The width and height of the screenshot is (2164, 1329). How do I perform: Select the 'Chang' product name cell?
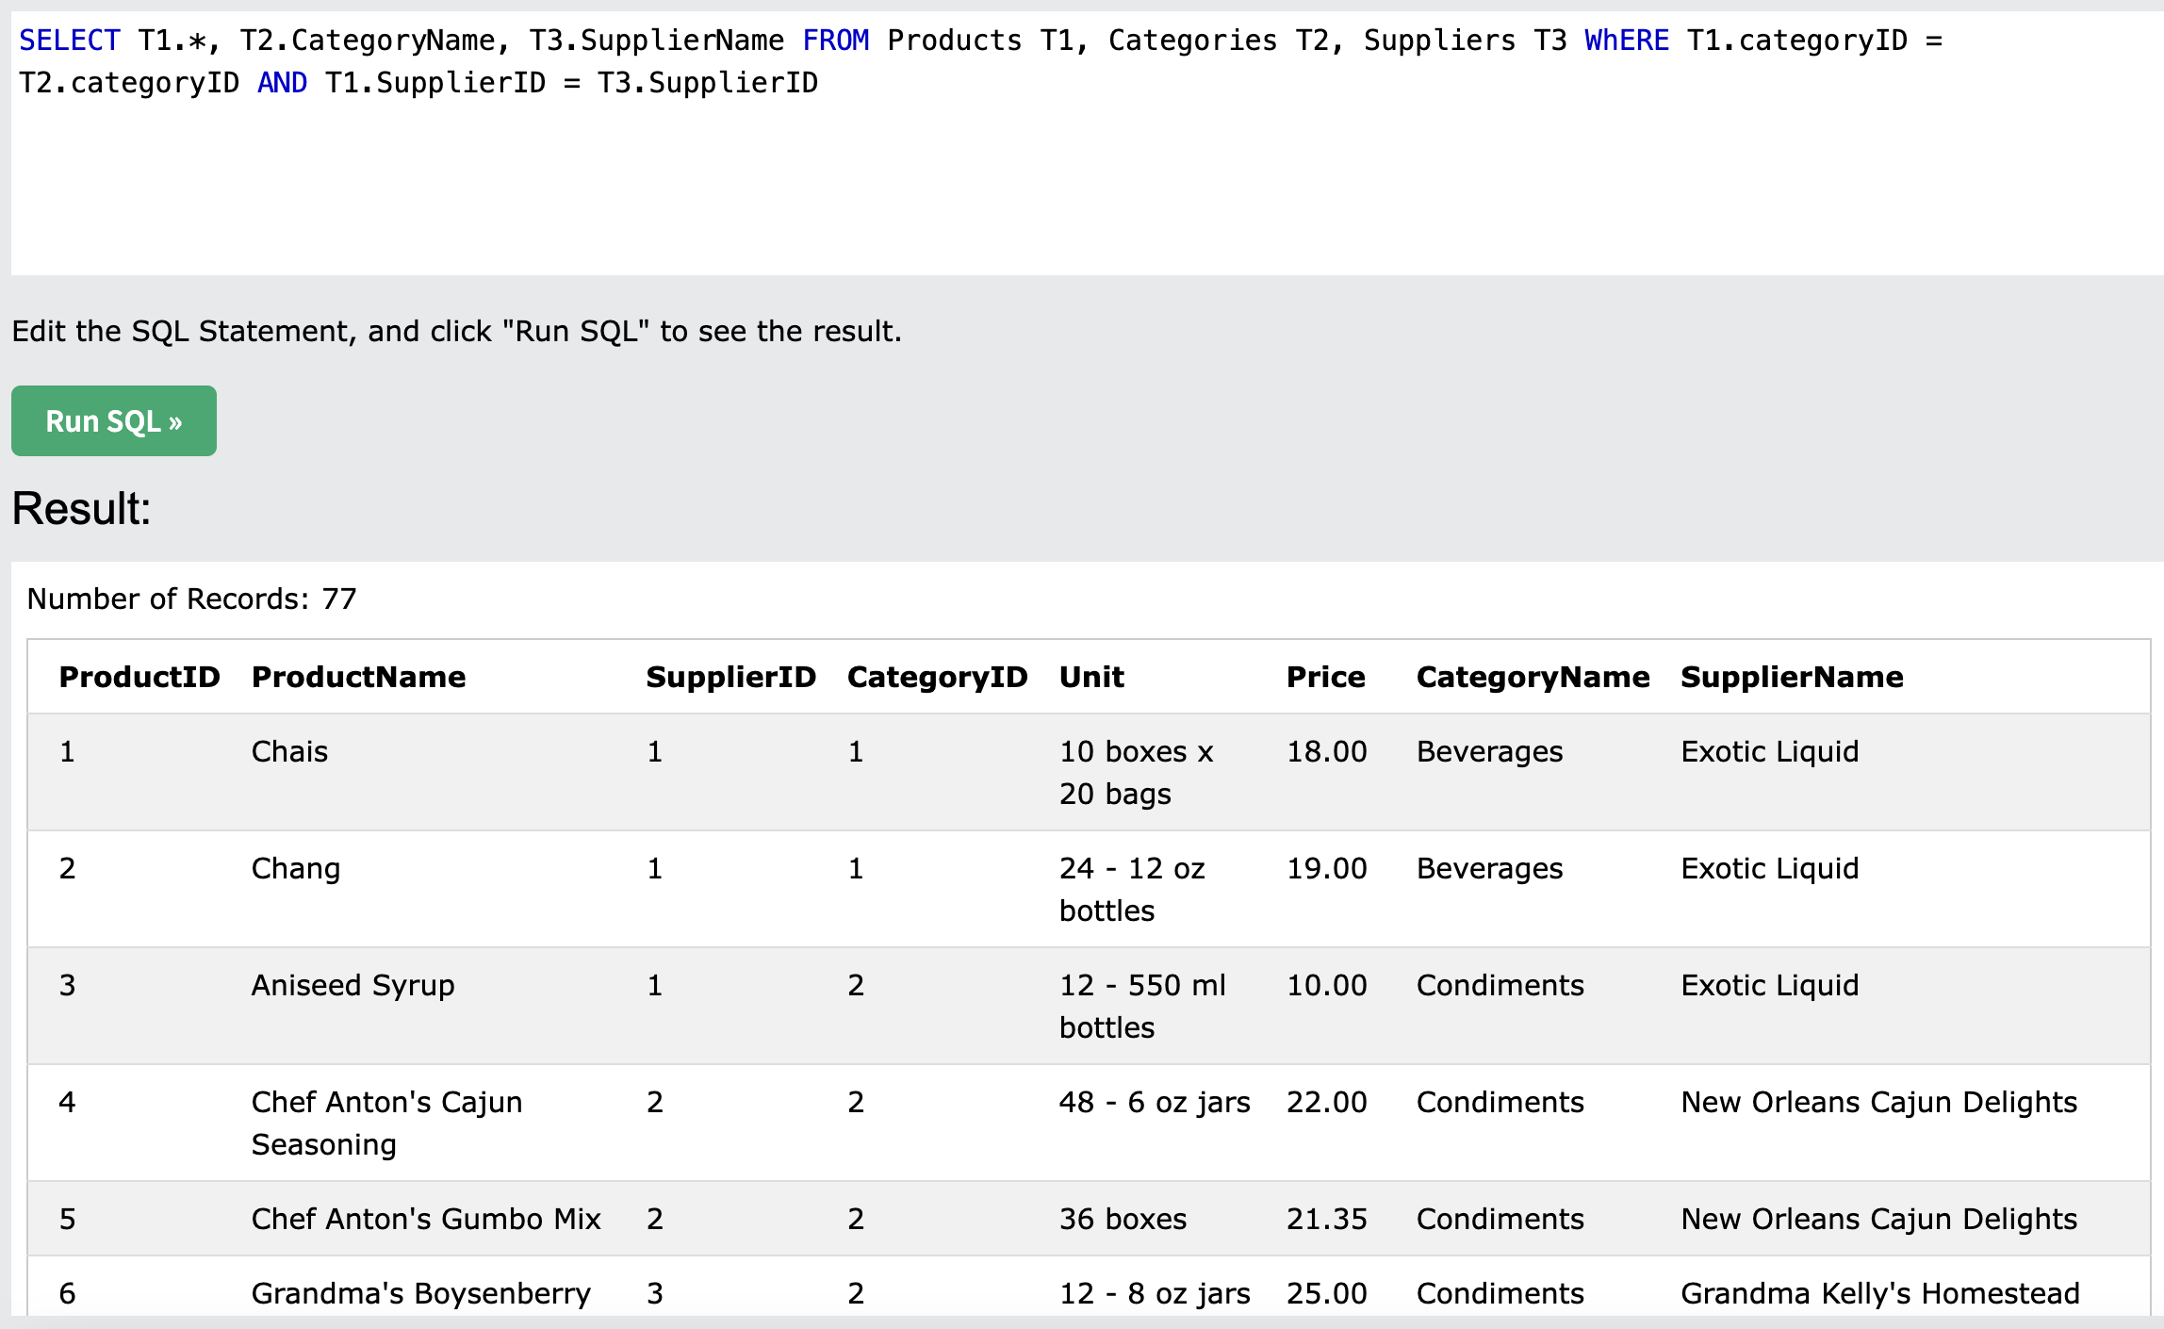point(296,868)
